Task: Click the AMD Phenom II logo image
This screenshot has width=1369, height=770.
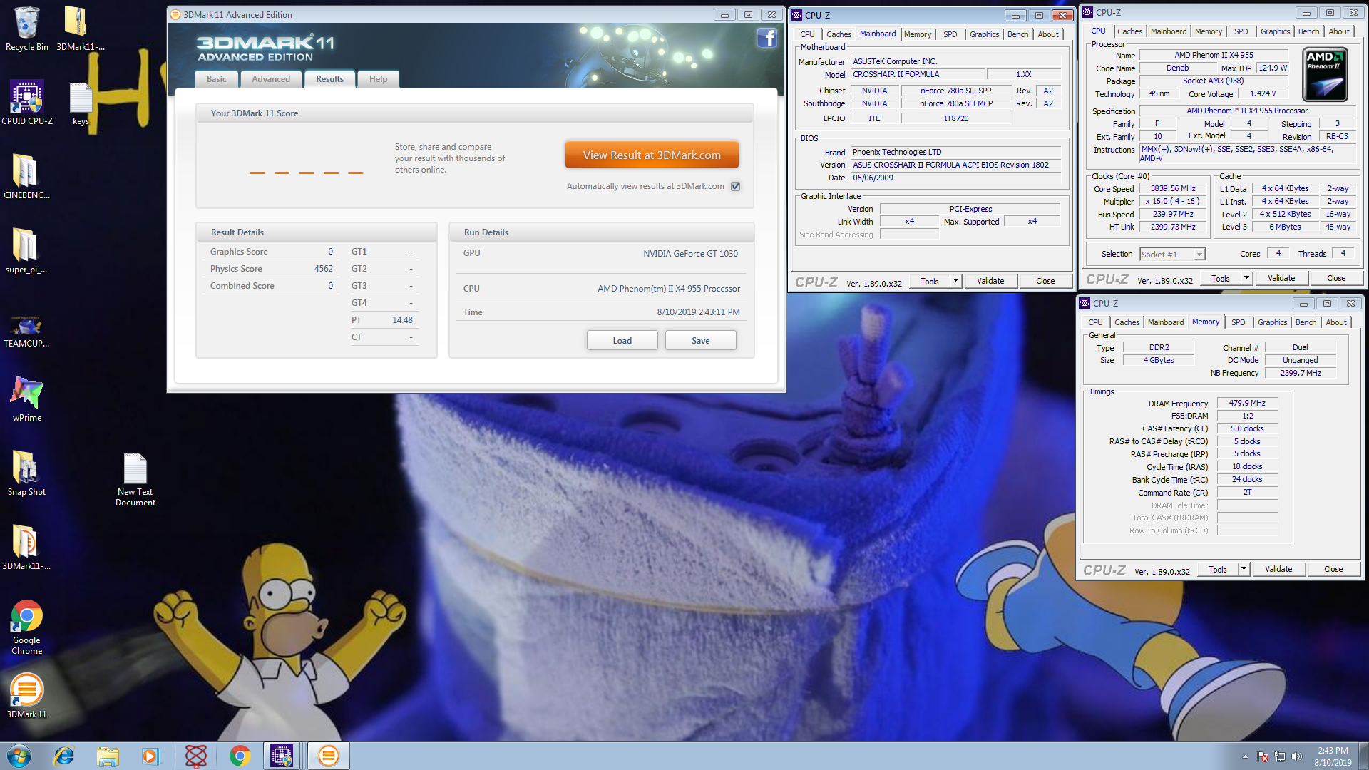Action: 1326,75
